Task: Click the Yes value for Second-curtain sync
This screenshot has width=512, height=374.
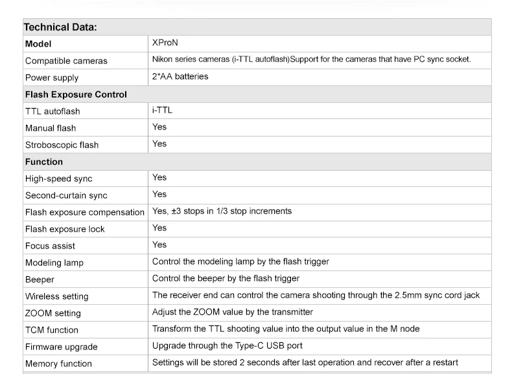Action: point(159,194)
